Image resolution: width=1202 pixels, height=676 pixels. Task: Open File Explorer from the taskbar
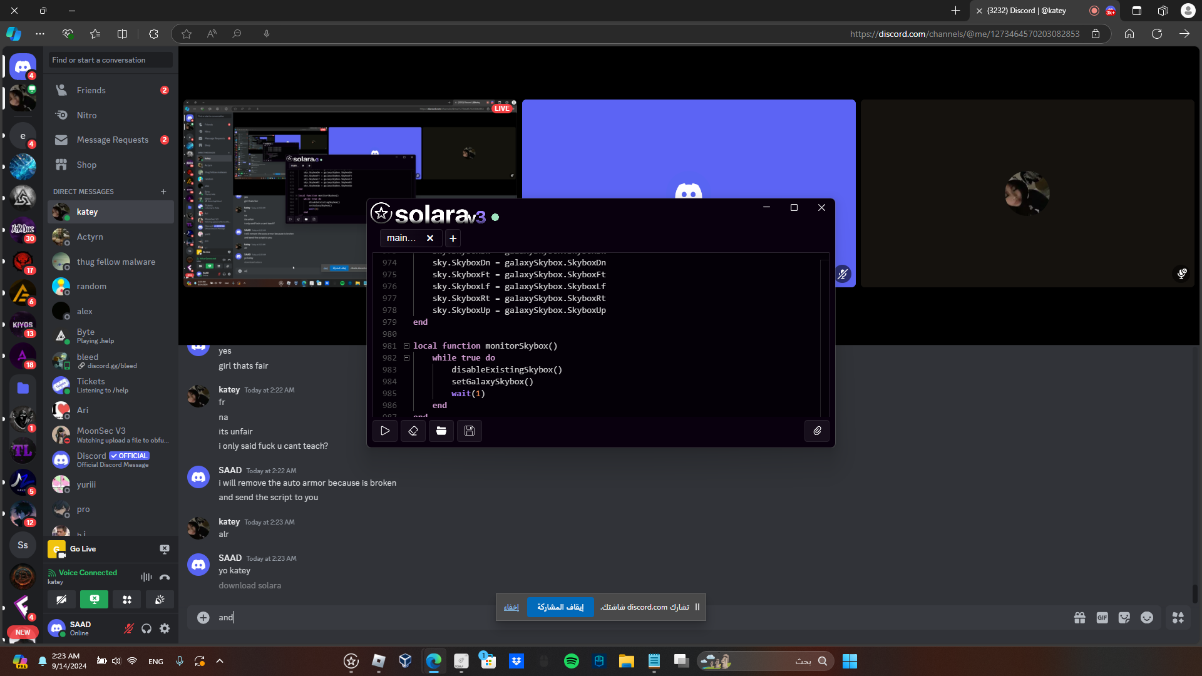(x=627, y=661)
